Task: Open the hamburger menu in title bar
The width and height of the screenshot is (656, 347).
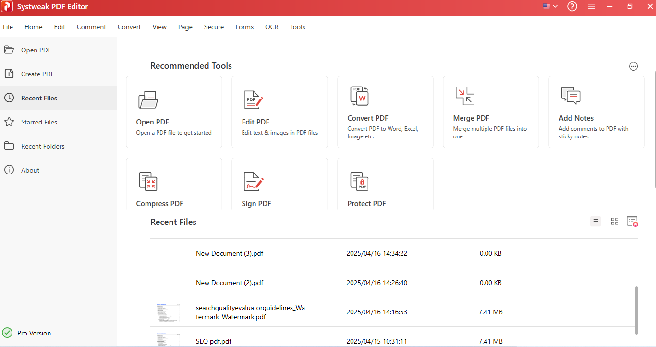Action: point(592,7)
